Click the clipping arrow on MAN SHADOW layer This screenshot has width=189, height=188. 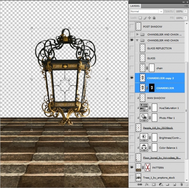138,98
